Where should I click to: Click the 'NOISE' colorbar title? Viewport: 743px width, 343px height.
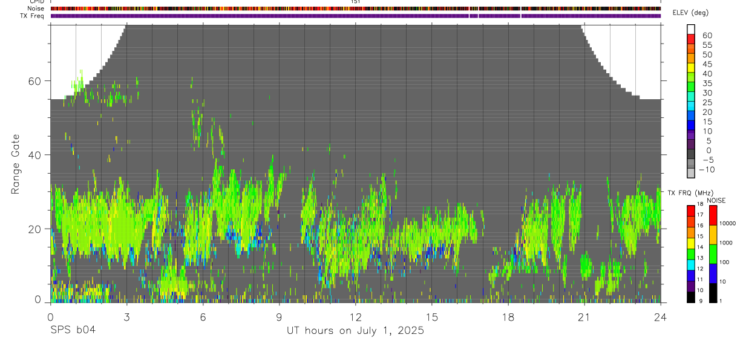(716, 200)
